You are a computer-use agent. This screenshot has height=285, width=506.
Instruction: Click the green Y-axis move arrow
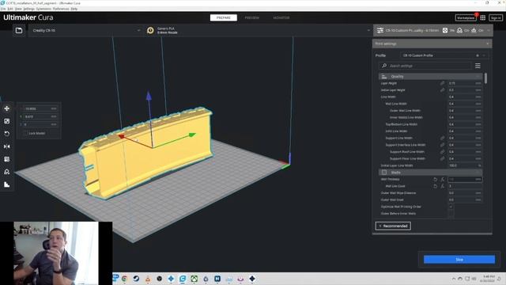[192, 135]
